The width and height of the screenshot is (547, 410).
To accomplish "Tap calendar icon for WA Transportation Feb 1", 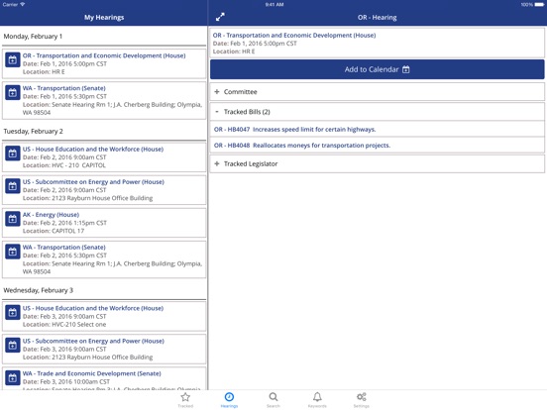I will (13, 93).
